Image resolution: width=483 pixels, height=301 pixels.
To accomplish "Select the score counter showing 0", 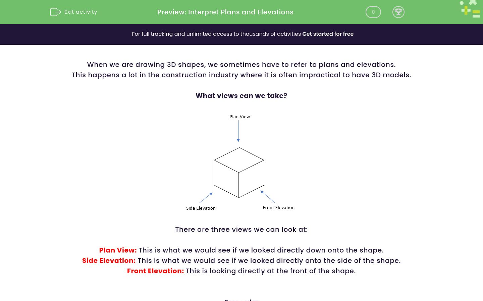I will [x=373, y=12].
